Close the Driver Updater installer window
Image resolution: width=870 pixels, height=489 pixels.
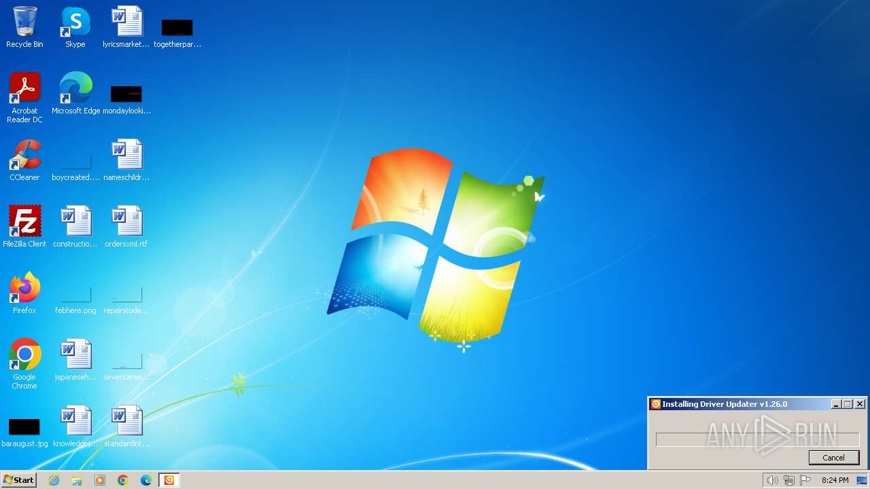[x=860, y=404]
